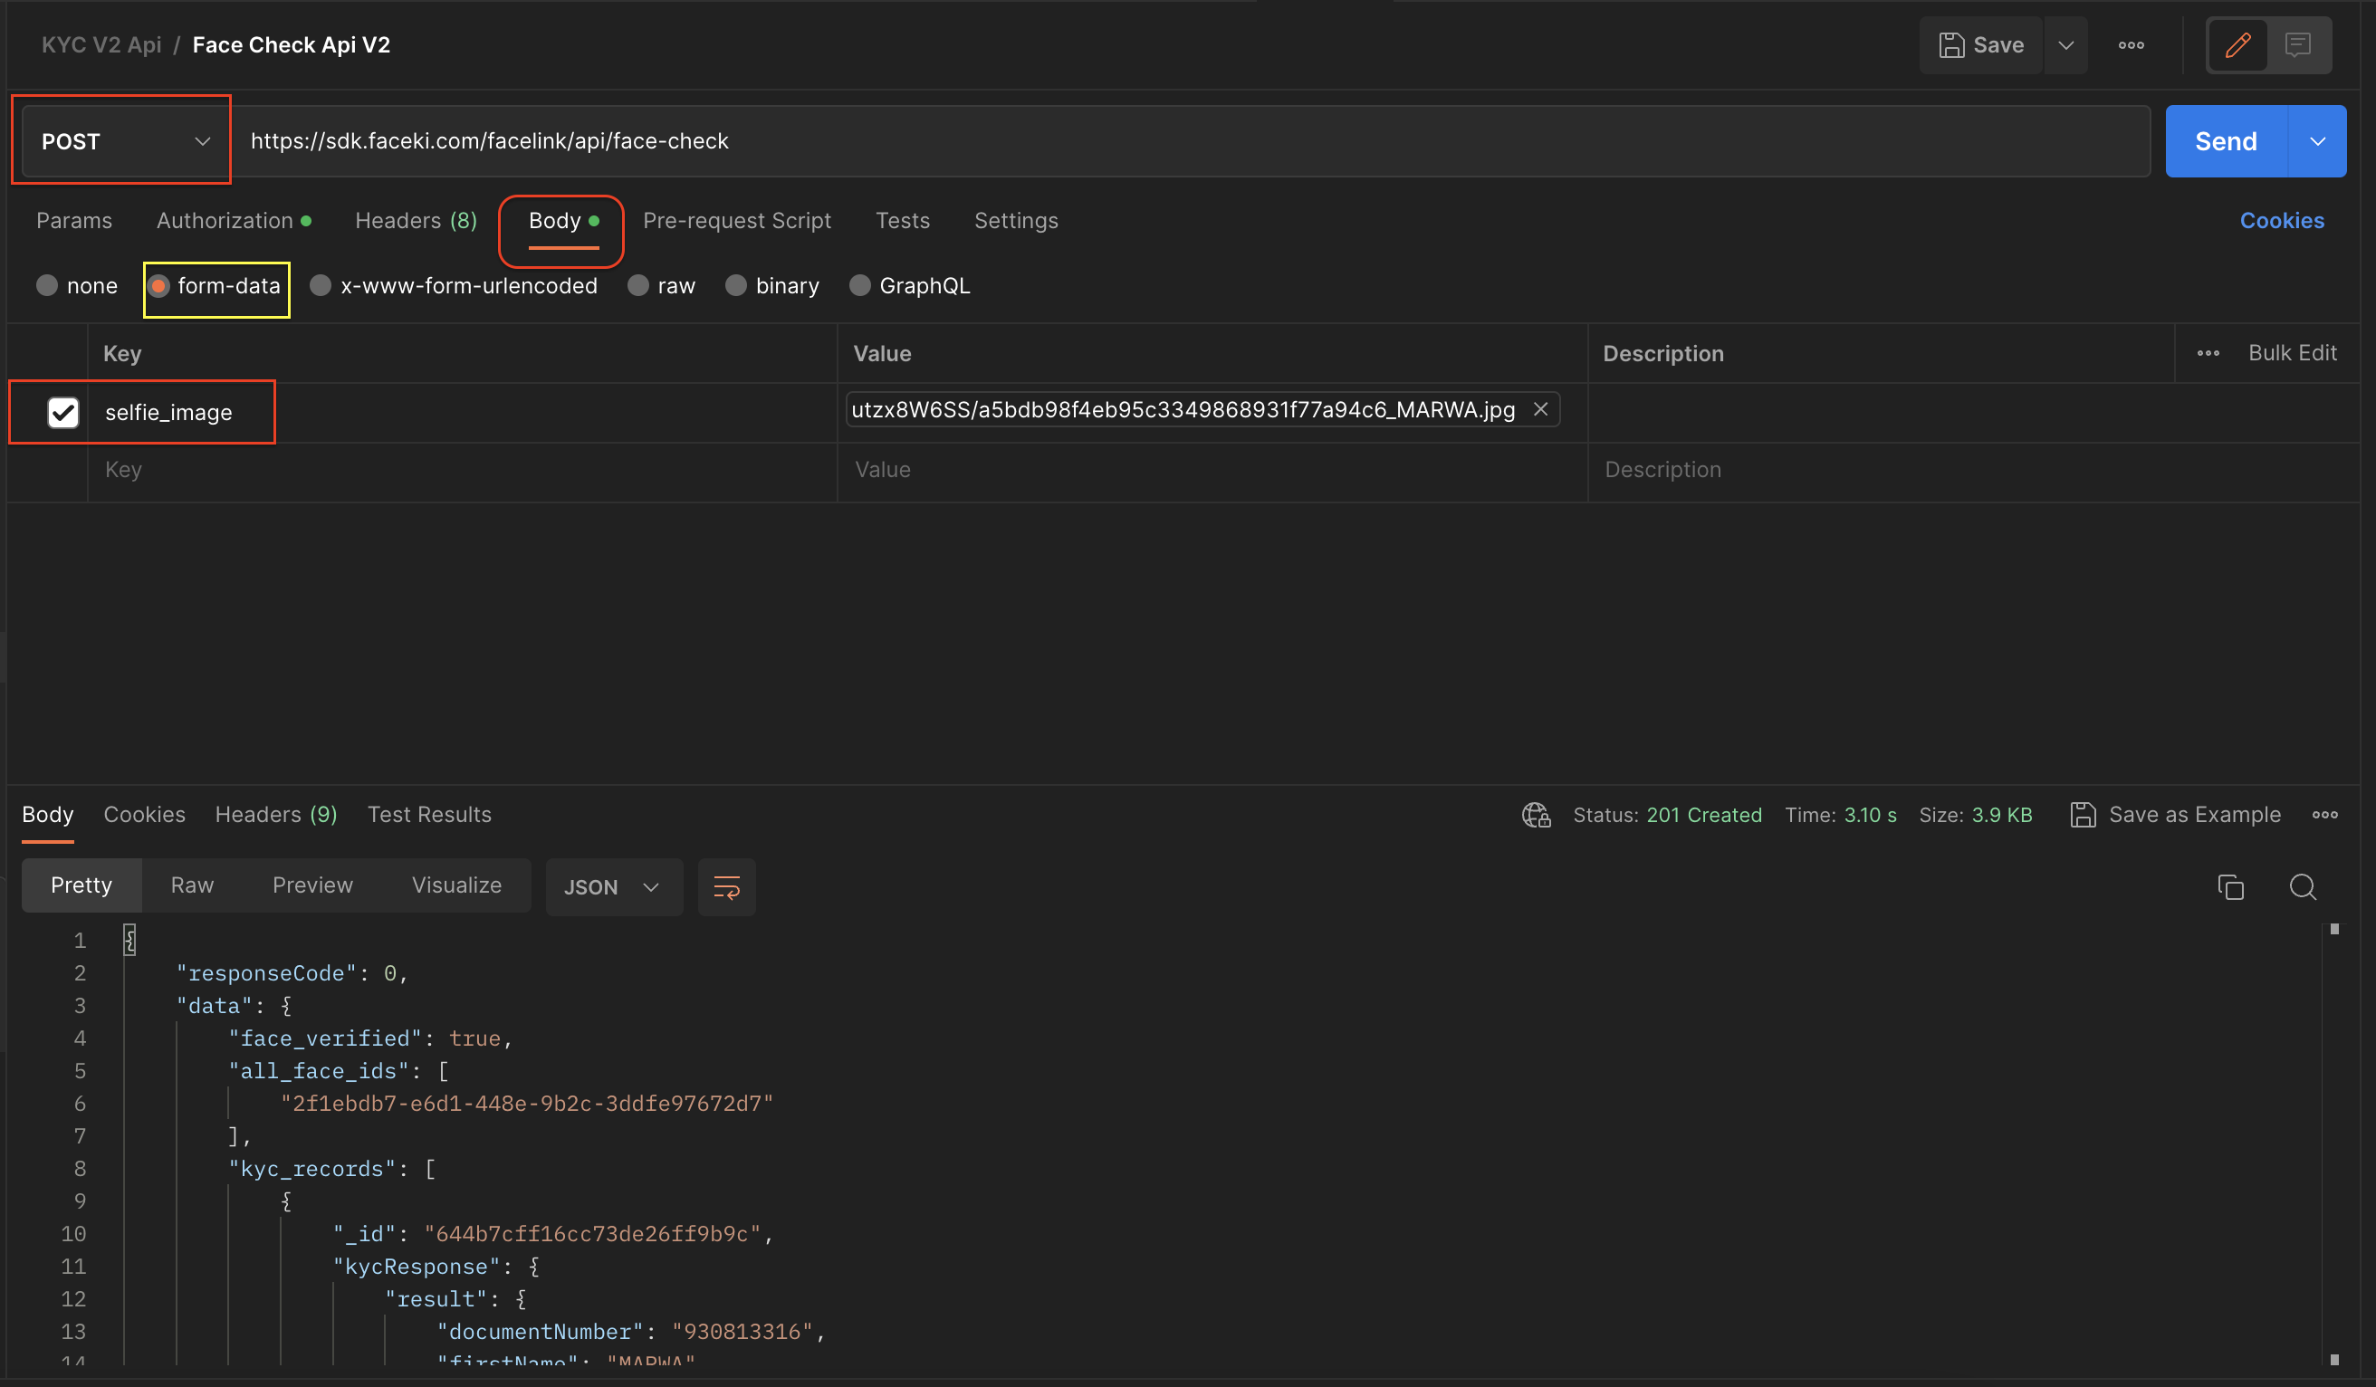Uncheck the selfie_image row checkbox
The width and height of the screenshot is (2376, 1387).
(x=63, y=412)
